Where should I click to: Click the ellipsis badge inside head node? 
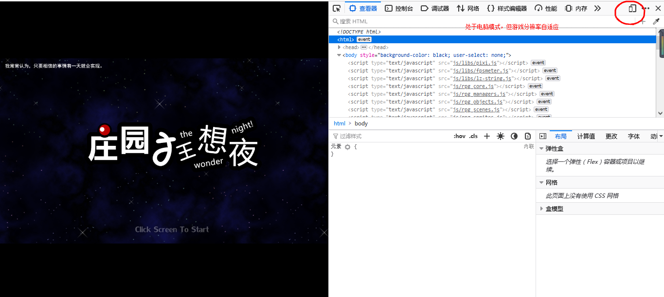pyautogui.click(x=363, y=47)
